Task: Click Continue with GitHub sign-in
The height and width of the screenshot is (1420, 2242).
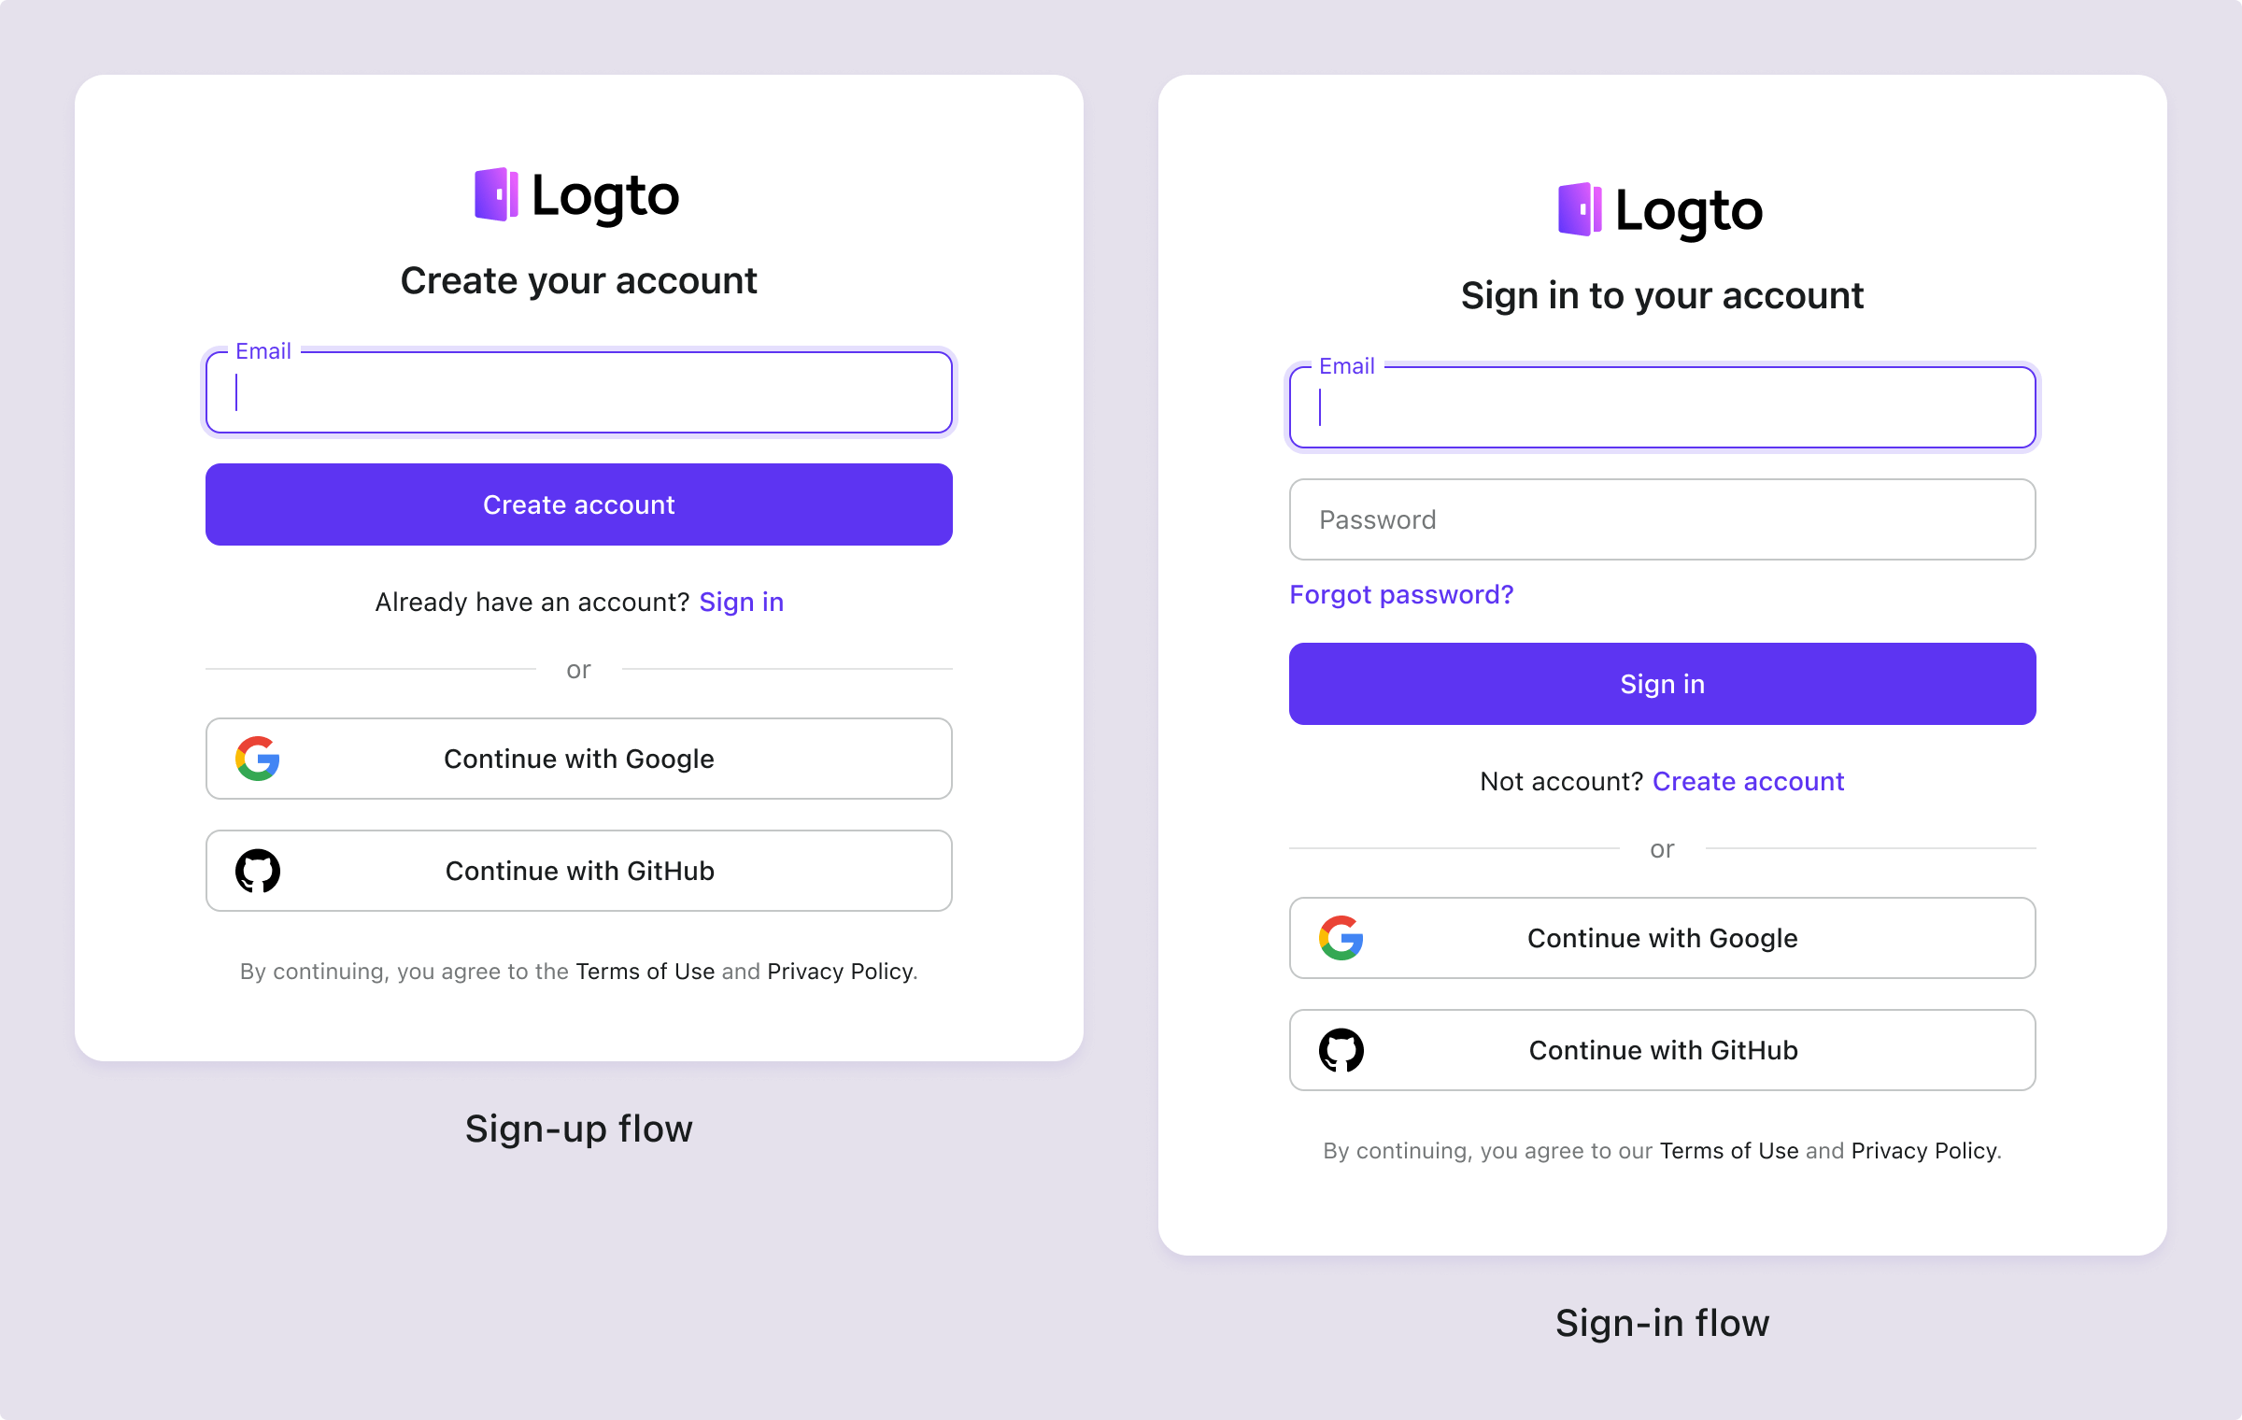Action: point(1664,1049)
